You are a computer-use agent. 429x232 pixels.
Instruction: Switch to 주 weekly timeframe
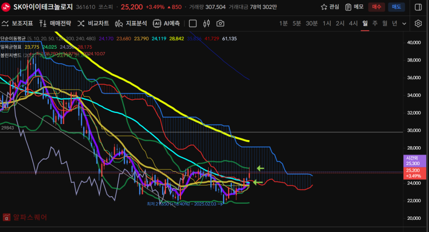point(375,23)
